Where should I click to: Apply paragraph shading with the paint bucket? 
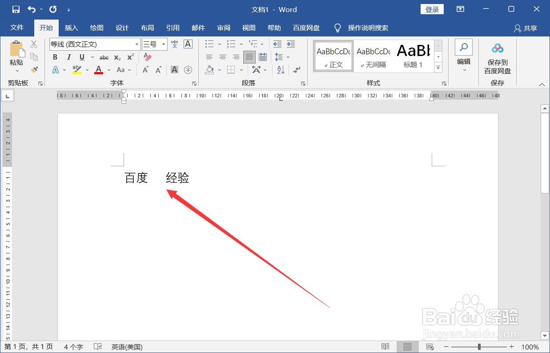(209, 70)
